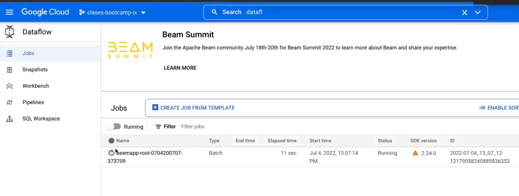Click the project hexagon icon beside clases-bootcamp-ix
Screen dimensions: 519x196
pos(82,13)
